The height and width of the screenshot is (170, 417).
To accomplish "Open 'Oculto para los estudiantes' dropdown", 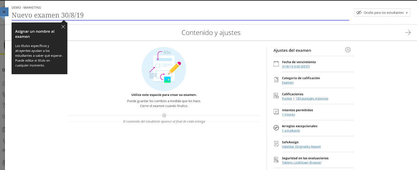I will coord(382,13).
